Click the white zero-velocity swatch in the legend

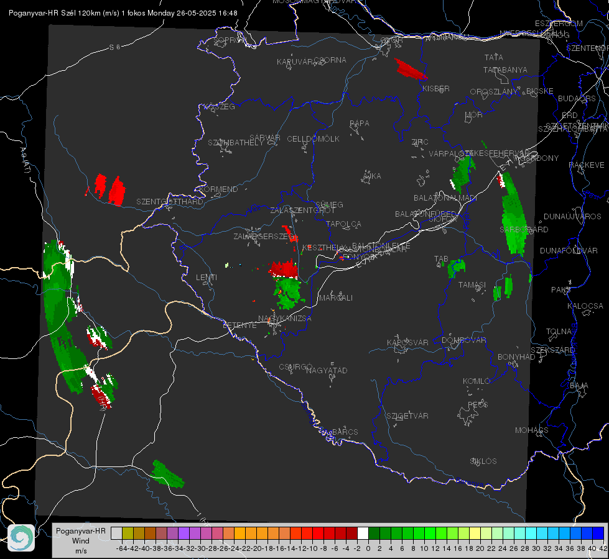coord(363,533)
